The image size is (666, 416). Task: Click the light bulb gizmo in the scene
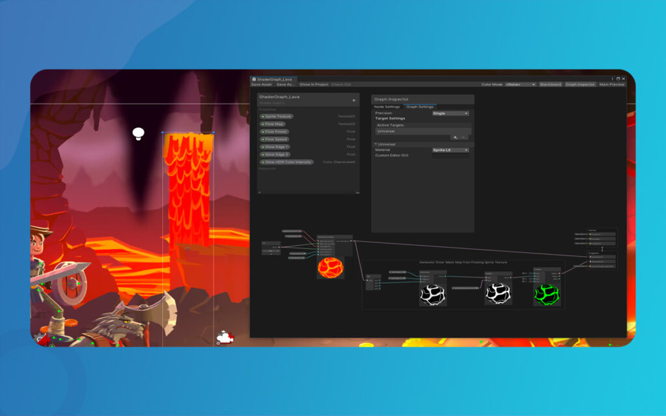138,133
